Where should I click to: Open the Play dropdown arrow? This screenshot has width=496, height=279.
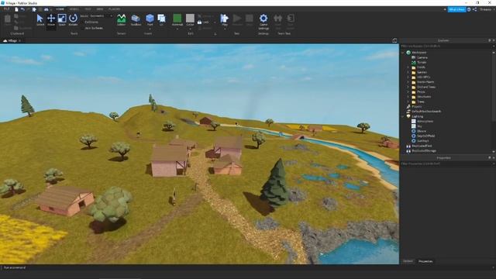click(x=225, y=29)
